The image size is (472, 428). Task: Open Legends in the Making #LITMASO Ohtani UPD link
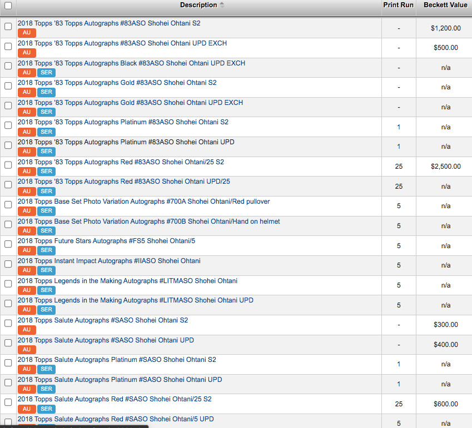(136, 300)
